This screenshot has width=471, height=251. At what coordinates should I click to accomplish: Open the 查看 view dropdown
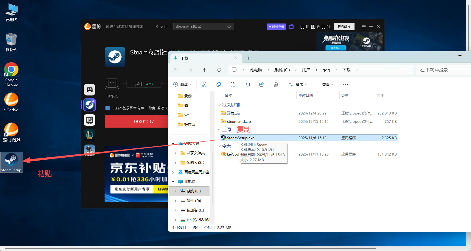(324, 84)
